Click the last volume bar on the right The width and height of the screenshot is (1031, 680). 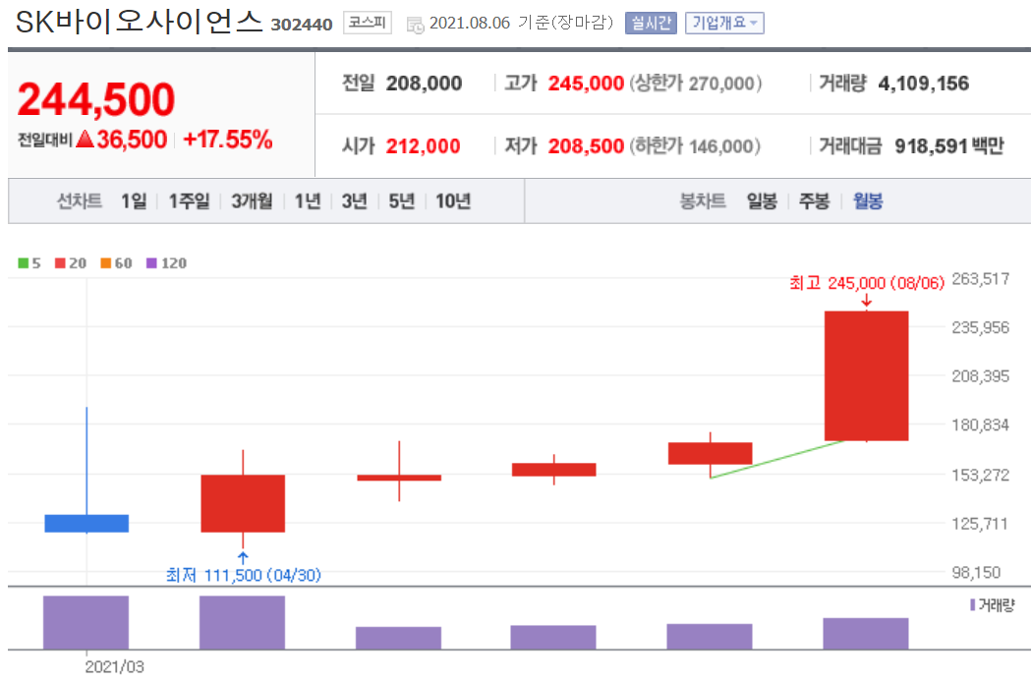point(866,634)
